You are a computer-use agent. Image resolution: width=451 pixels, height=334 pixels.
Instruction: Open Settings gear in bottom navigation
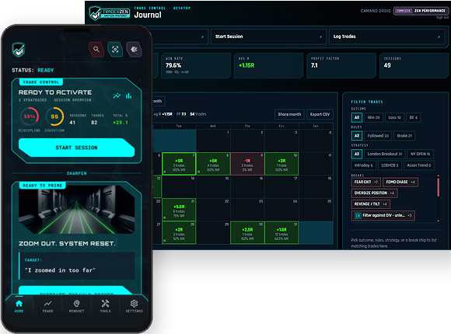134,306
